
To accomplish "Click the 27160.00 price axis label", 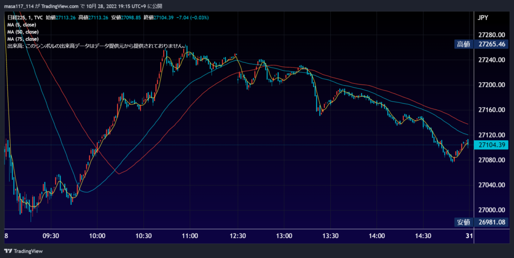I will pyautogui.click(x=491, y=110).
